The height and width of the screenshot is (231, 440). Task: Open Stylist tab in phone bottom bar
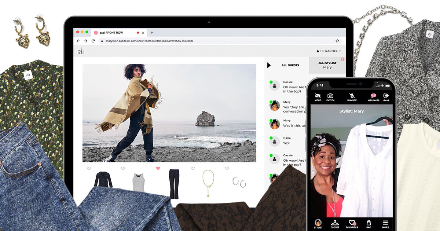(x=318, y=224)
